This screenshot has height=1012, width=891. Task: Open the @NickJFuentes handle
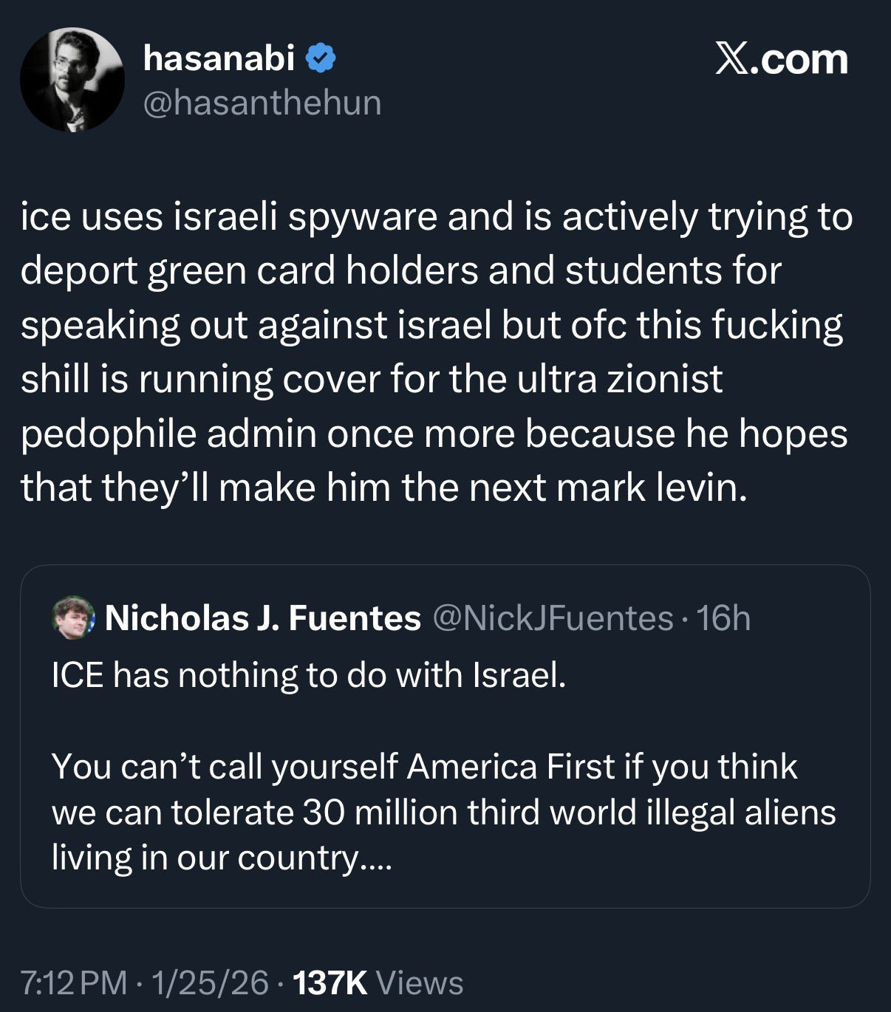pos(553,618)
